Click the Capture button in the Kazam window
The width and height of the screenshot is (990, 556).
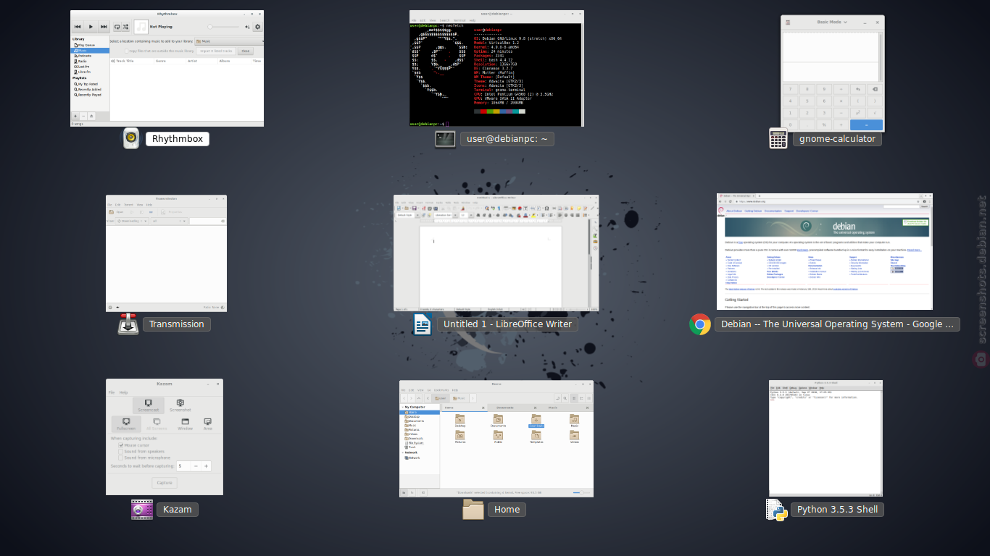point(165,483)
